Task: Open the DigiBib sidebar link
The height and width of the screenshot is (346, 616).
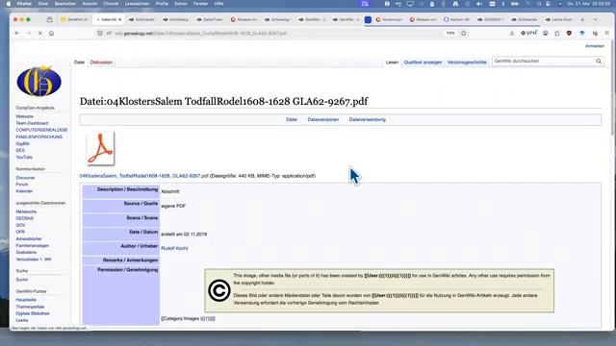Action: coord(22,144)
